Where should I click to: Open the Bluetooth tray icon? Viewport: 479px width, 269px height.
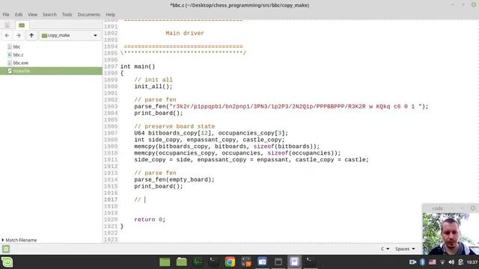(422, 262)
